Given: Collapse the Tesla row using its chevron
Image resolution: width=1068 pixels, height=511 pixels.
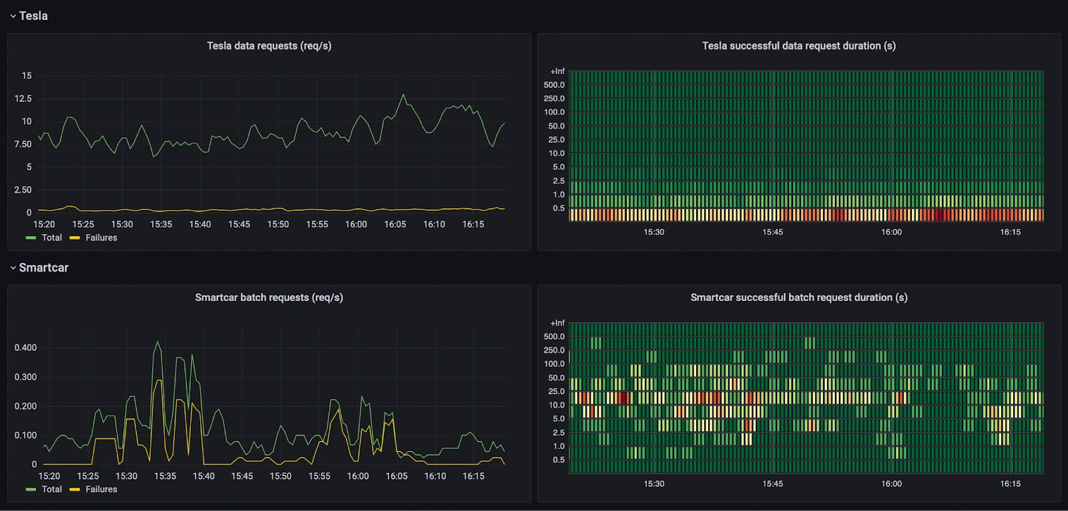Looking at the screenshot, I should tap(13, 16).
